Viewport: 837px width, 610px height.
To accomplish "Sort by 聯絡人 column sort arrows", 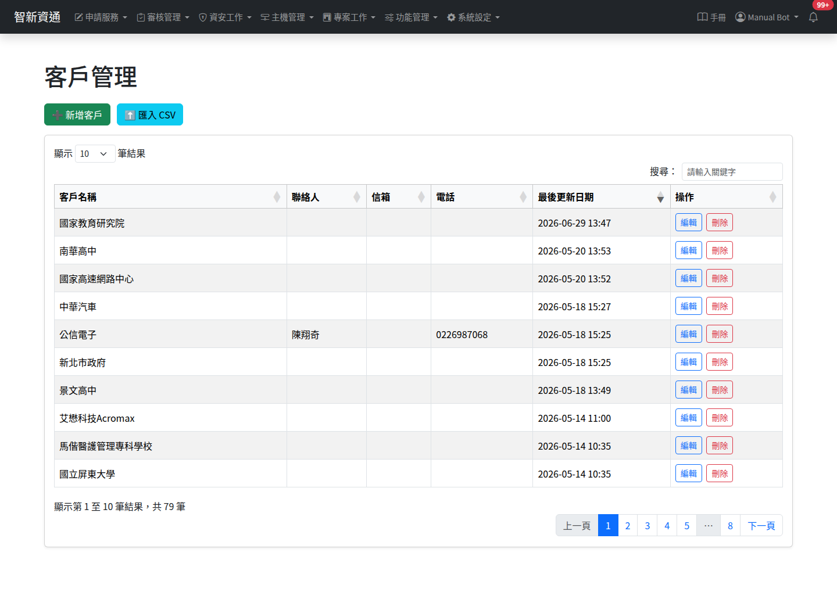I will 357,198.
